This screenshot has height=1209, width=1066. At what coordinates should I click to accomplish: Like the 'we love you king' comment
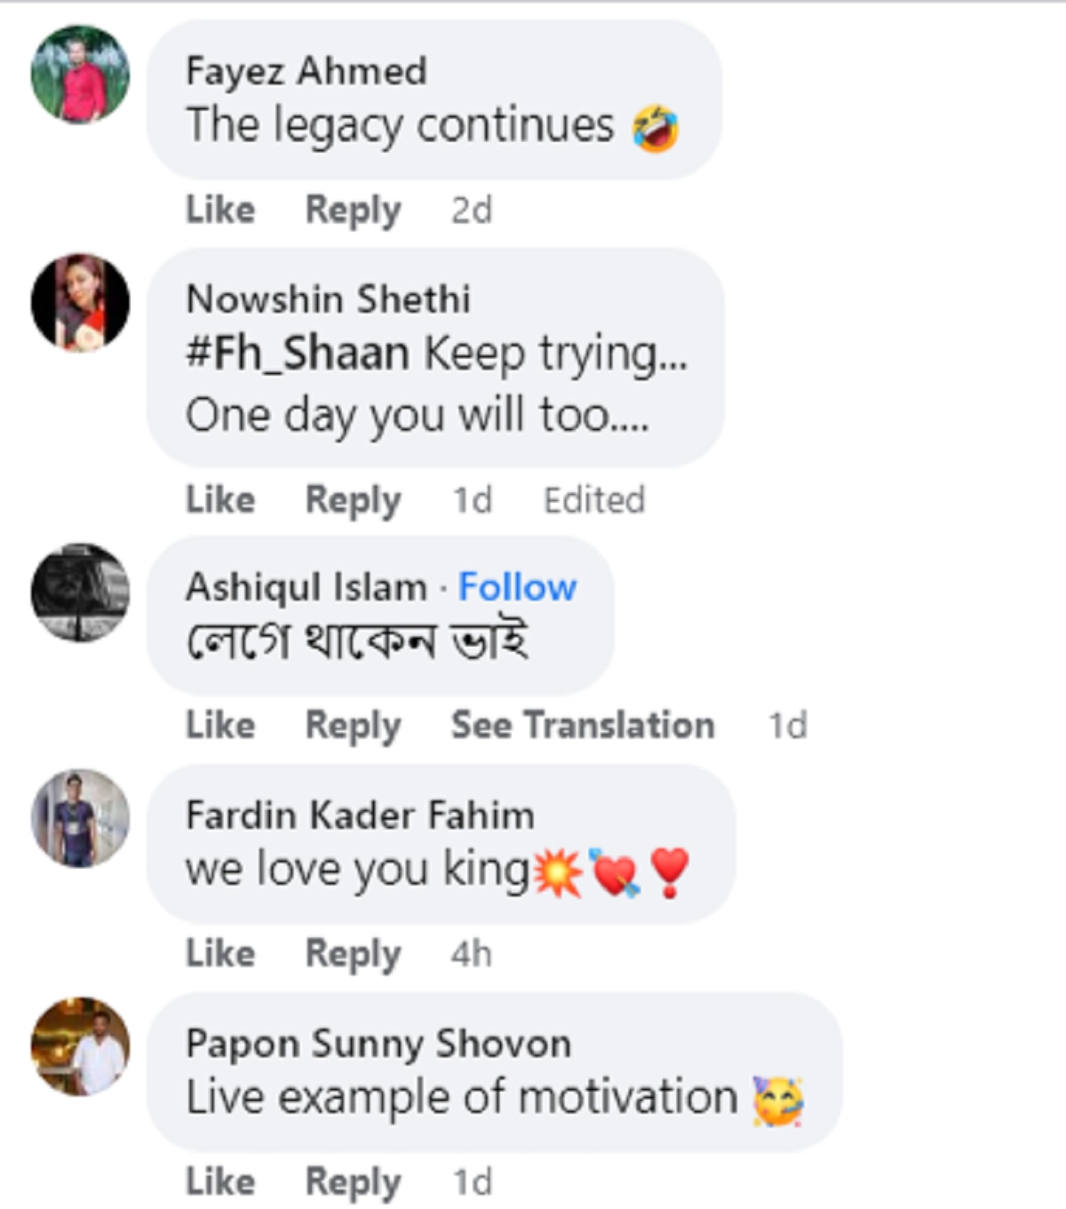click(220, 954)
